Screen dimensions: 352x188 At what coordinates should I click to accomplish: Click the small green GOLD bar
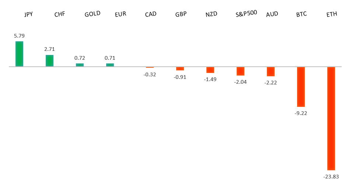[80, 65]
